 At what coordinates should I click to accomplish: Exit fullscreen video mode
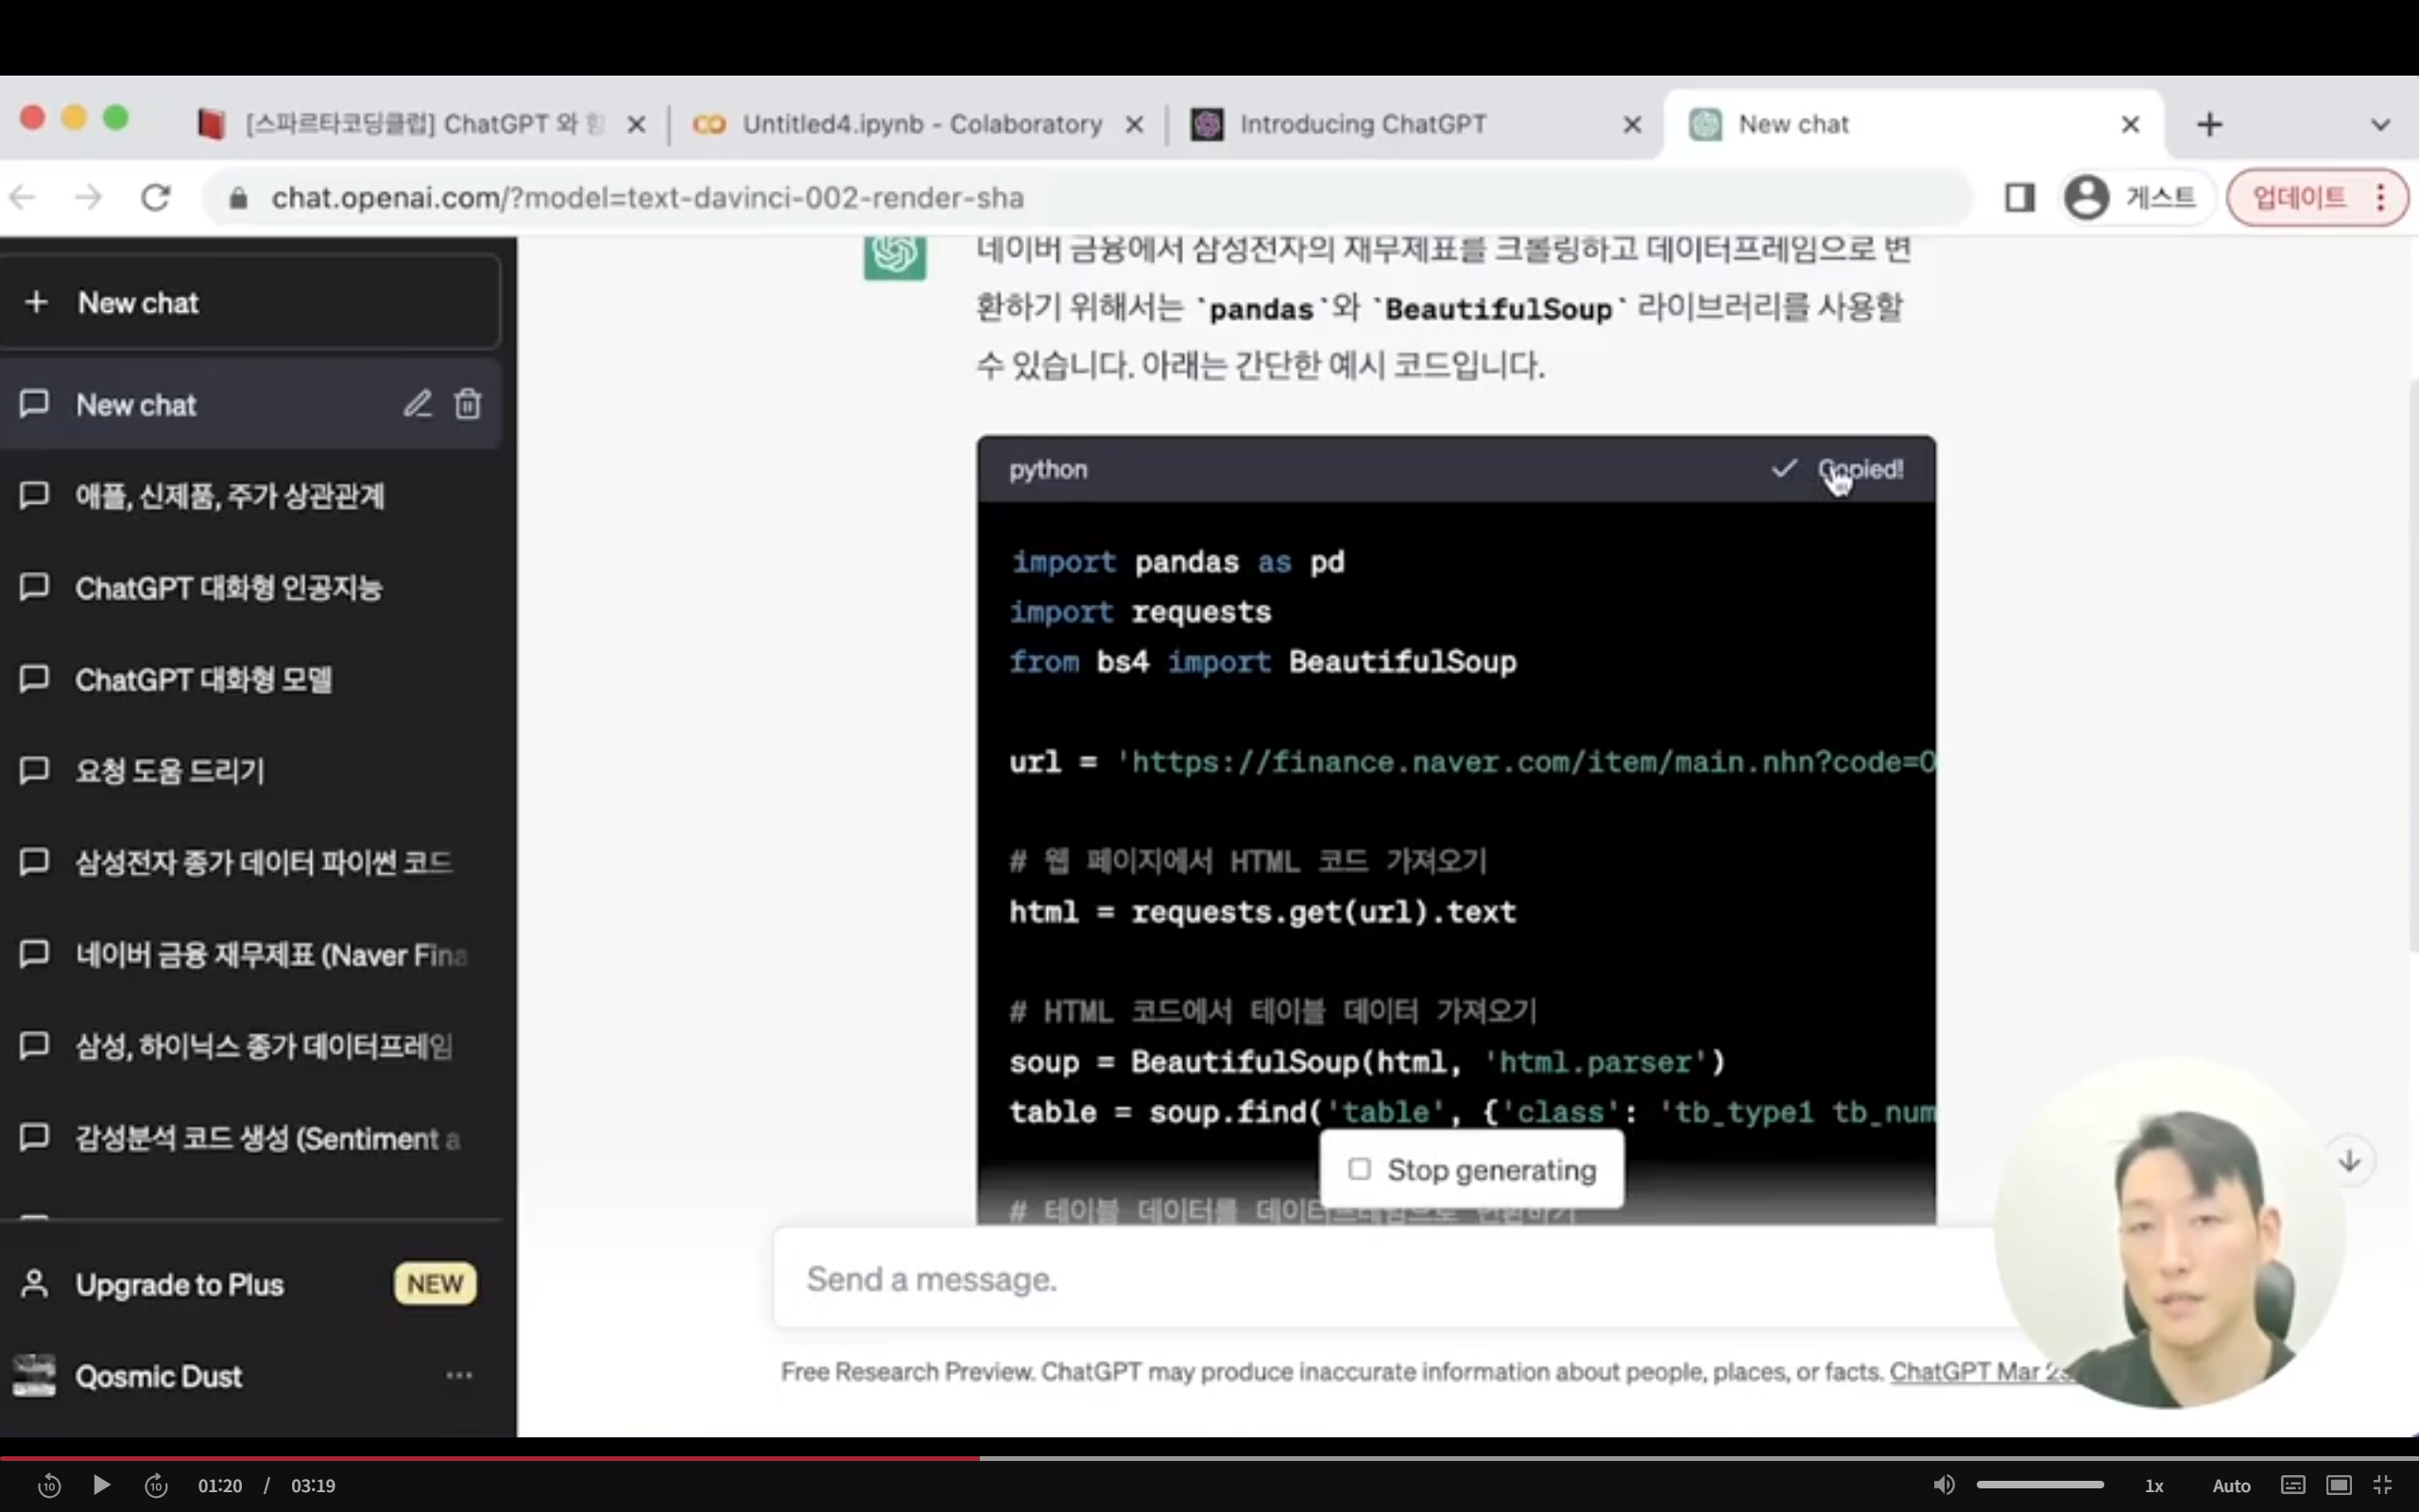pyautogui.click(x=2383, y=1485)
